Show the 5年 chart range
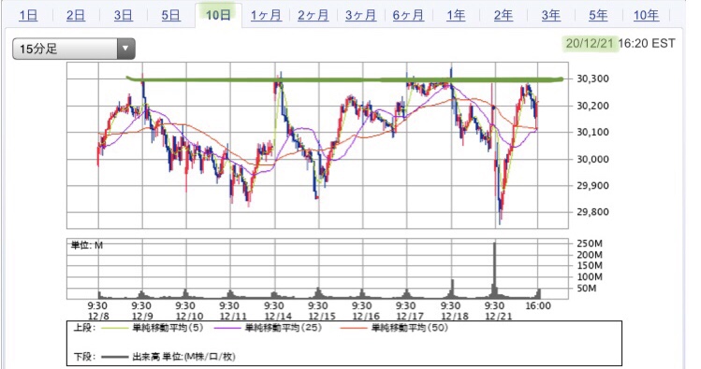 pyautogui.click(x=598, y=16)
